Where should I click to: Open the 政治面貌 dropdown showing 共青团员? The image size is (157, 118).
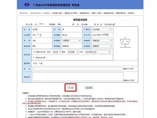[72, 41]
